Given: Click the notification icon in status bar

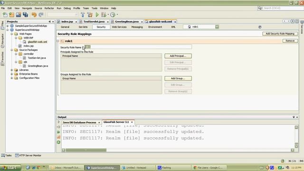Looking at the screenshot, I should coord(283,161).
